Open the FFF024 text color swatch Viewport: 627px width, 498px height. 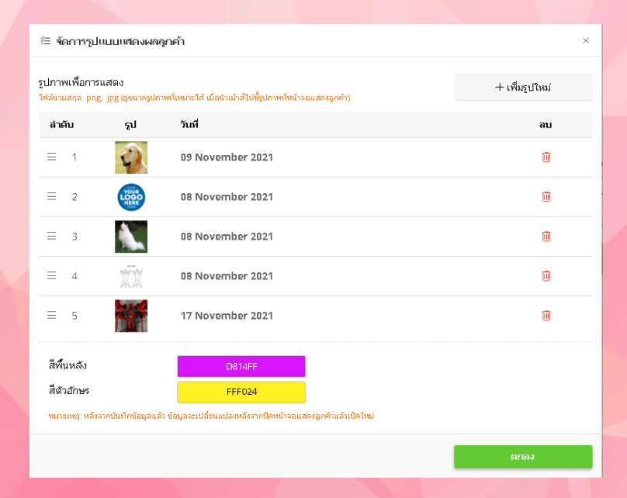[241, 392]
